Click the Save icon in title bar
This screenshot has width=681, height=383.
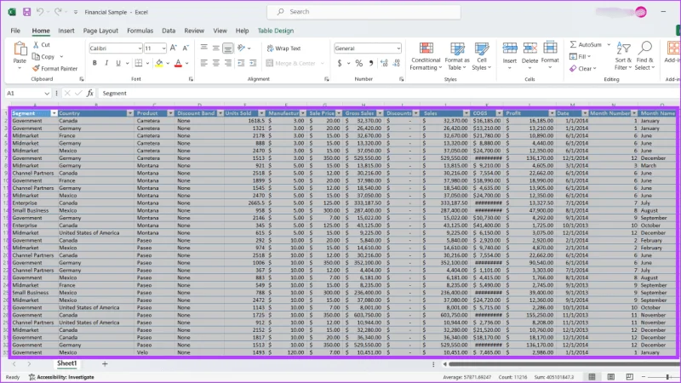click(27, 12)
